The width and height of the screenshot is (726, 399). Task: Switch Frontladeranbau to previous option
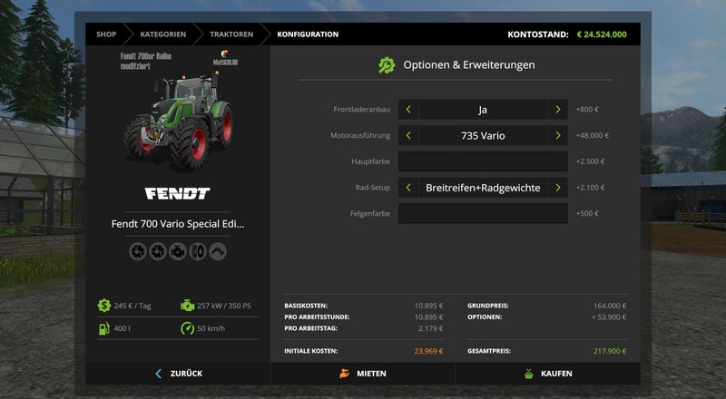tap(409, 110)
